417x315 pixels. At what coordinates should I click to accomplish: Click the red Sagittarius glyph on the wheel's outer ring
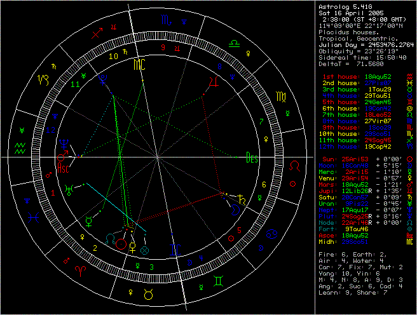pos(97,34)
